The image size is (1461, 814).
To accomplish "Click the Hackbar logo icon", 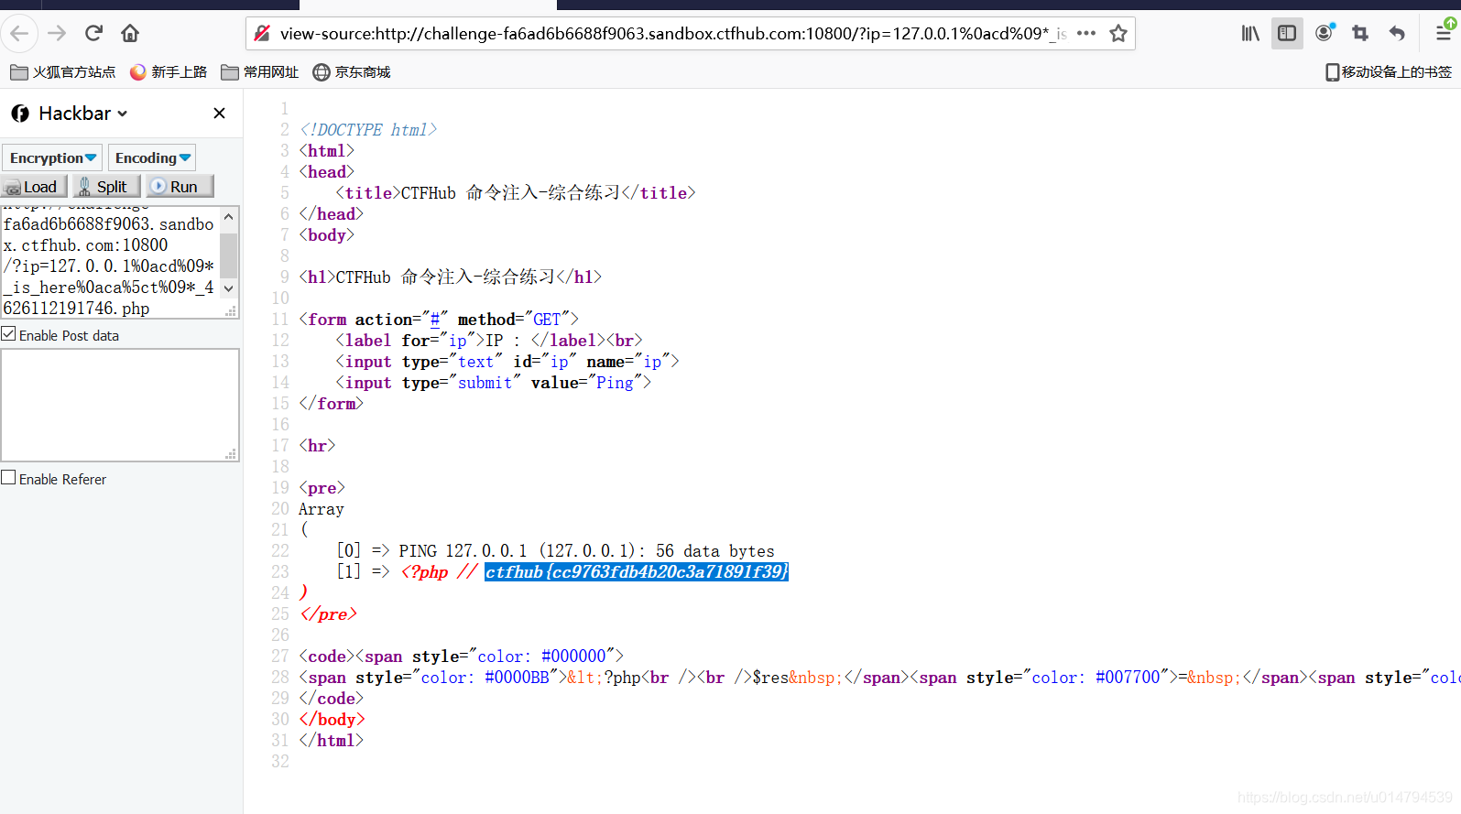I will pyautogui.click(x=20, y=114).
